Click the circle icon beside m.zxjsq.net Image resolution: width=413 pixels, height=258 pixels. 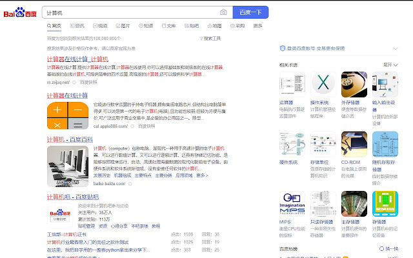(74, 83)
